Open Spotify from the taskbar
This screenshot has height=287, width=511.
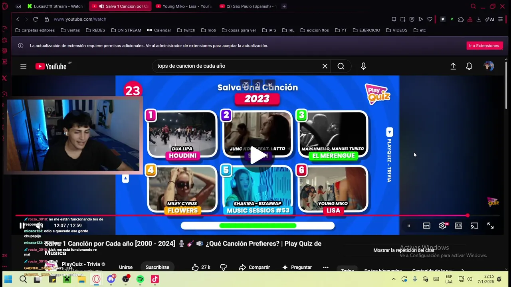pyautogui.click(x=140, y=279)
